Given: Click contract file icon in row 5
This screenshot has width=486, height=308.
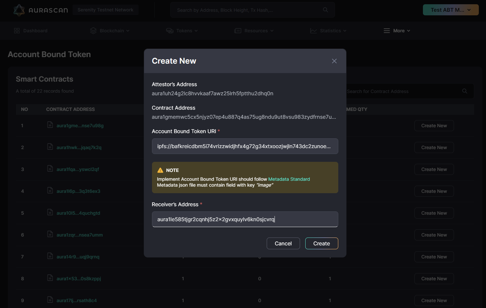Looking at the screenshot, I should click(50, 212).
